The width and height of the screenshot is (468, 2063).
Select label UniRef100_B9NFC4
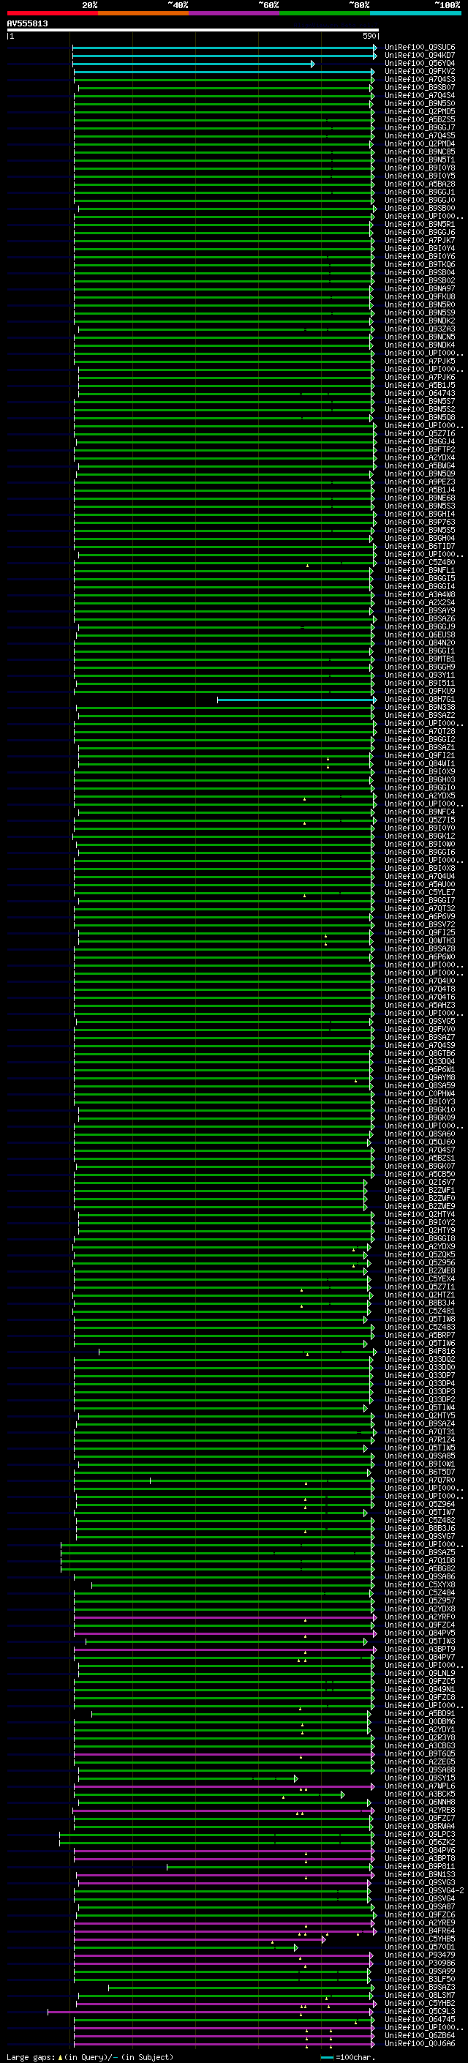(419, 812)
